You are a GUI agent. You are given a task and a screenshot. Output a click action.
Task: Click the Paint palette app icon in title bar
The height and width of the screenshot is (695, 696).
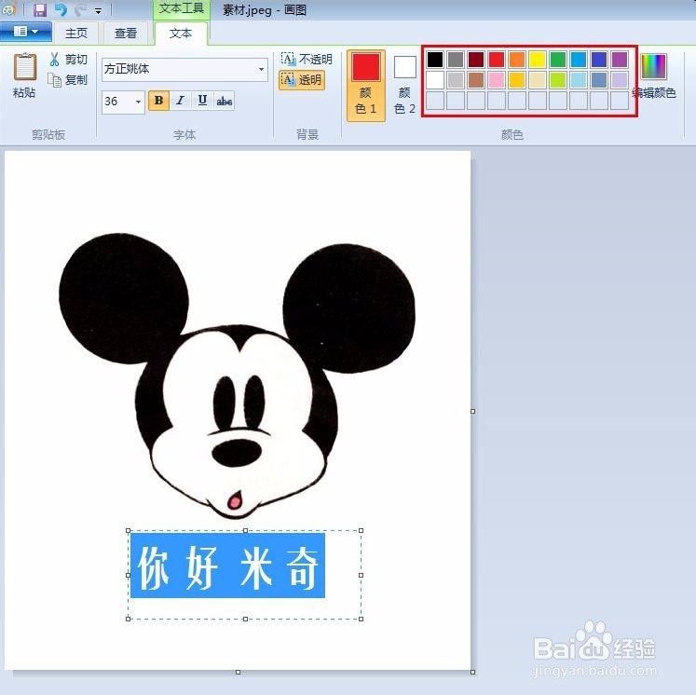(x=9, y=9)
